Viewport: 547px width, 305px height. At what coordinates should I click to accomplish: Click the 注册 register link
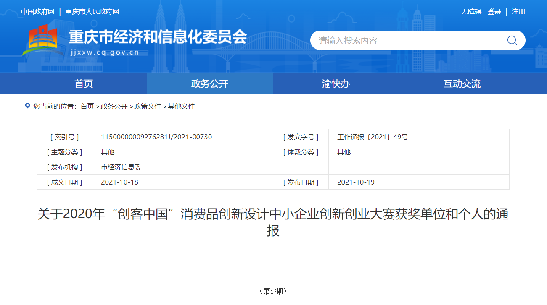(518, 12)
